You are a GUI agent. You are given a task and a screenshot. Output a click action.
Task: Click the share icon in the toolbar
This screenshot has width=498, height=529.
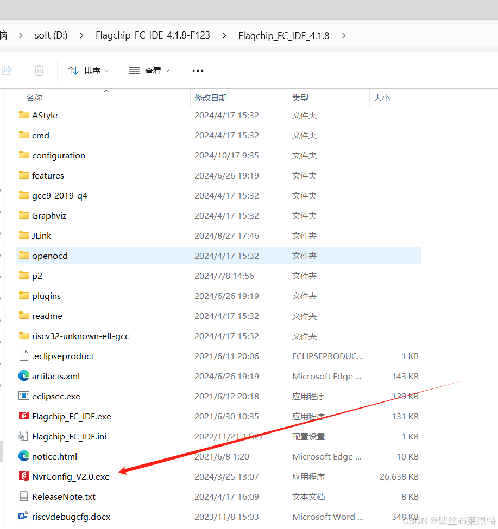click(x=7, y=71)
